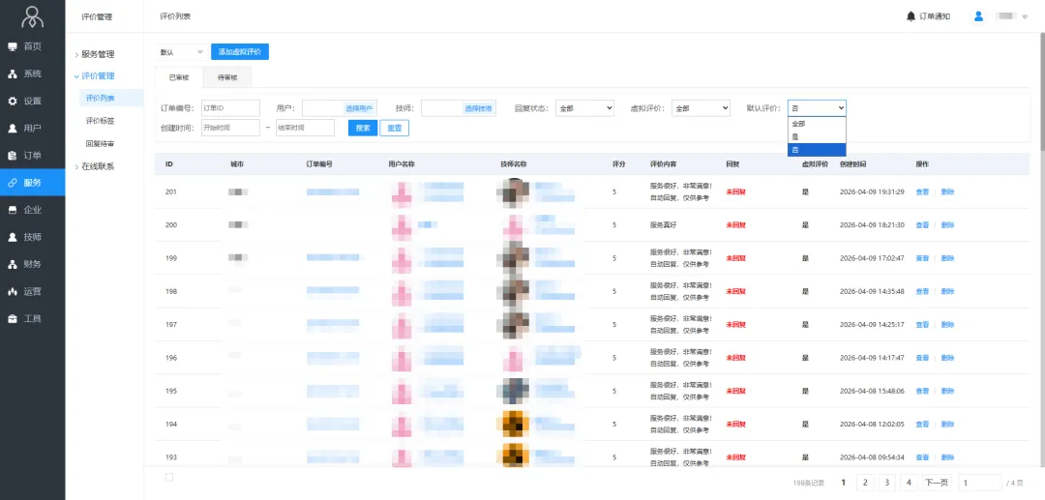Open the reply status dropdown
This screenshot has width=1045, height=500.
pos(584,108)
